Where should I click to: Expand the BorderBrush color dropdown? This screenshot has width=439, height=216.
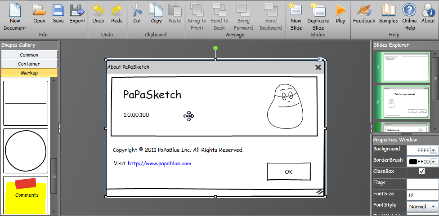click(x=433, y=162)
